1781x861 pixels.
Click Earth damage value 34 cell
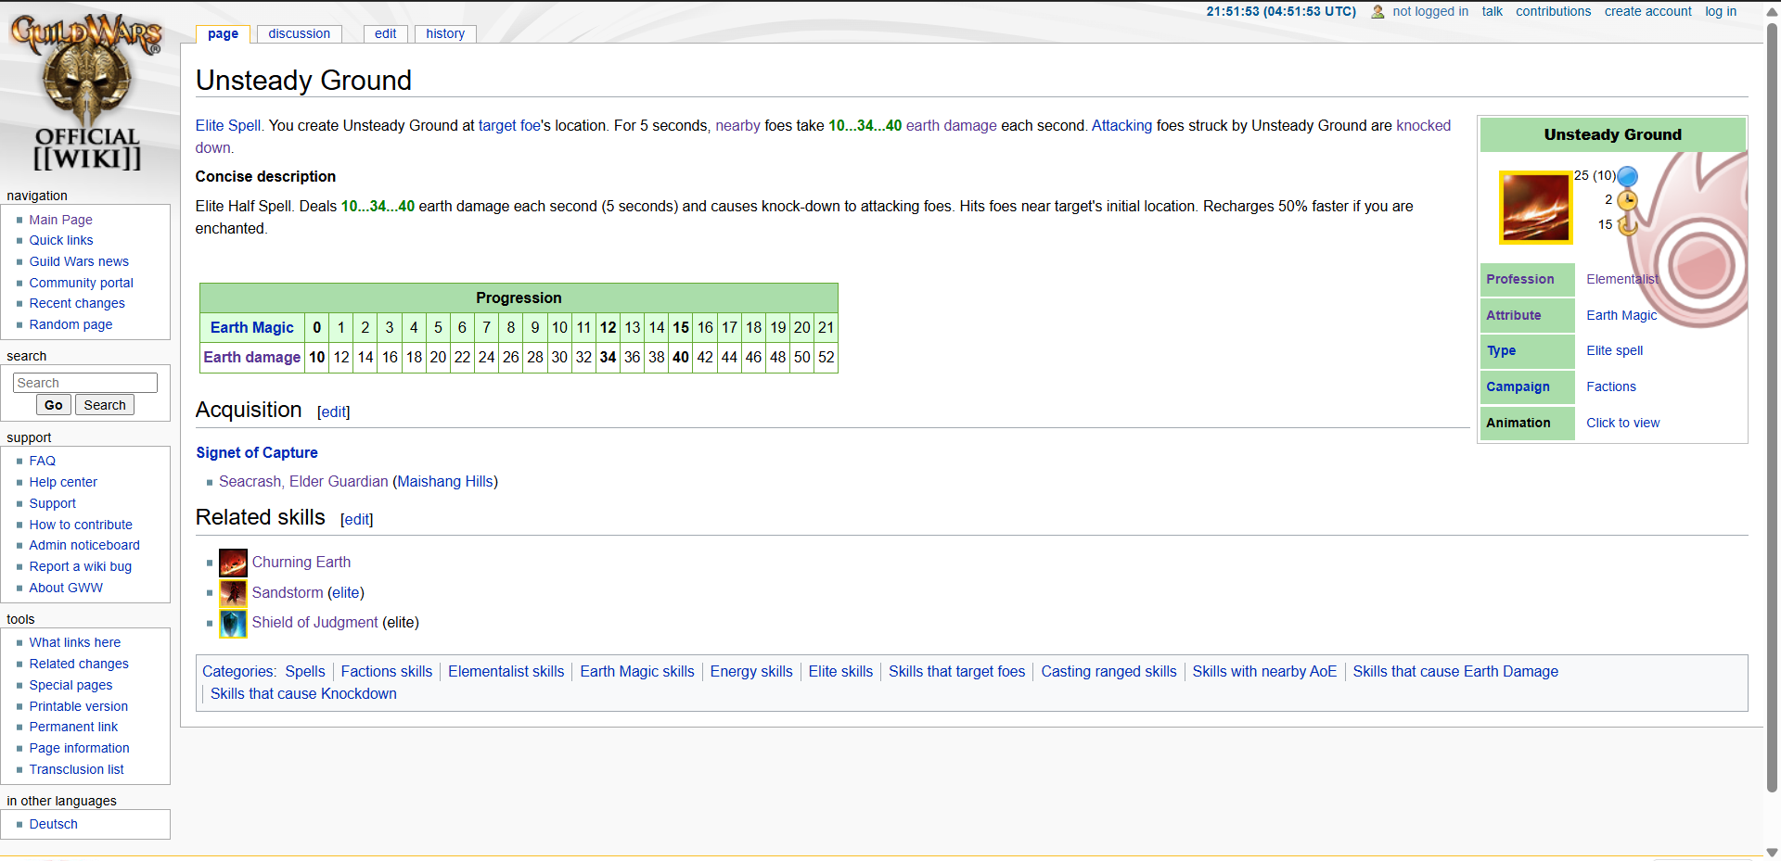[608, 358]
